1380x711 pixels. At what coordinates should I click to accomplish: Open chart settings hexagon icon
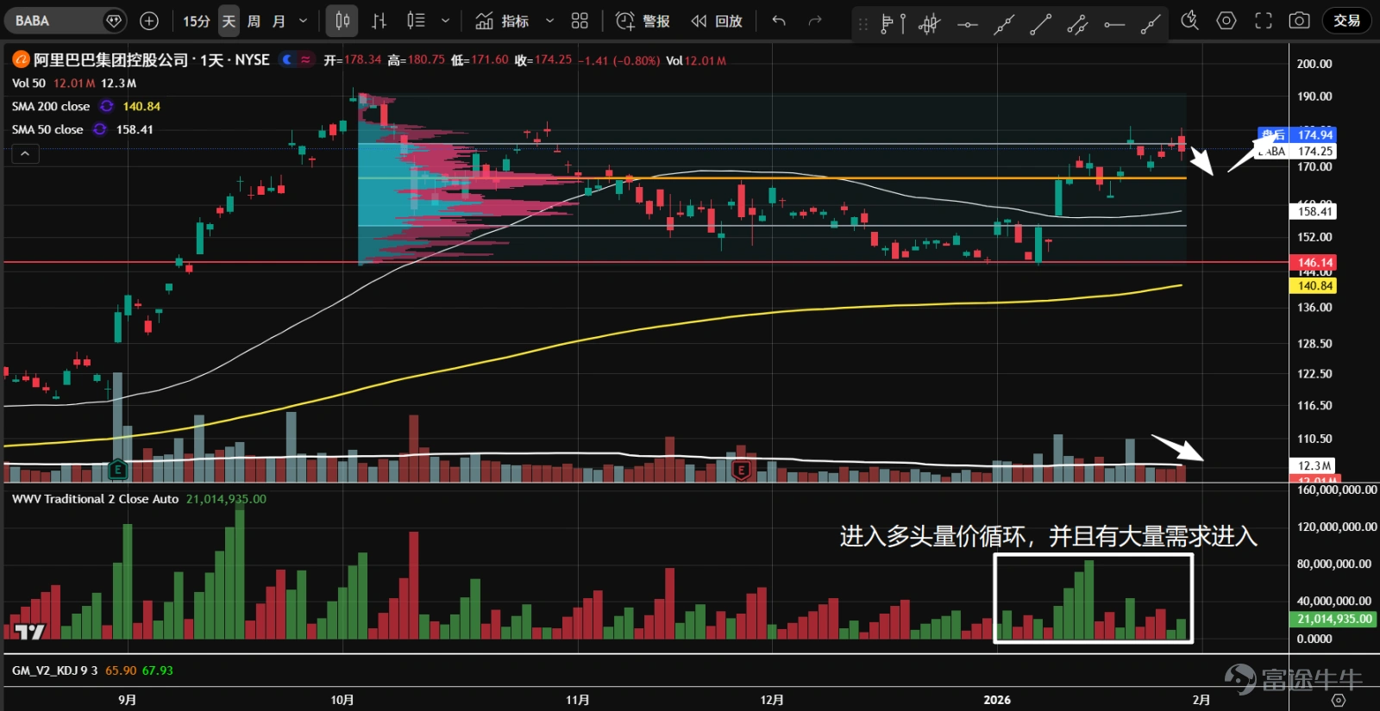pyautogui.click(x=1226, y=21)
